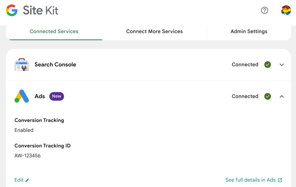Screen dimensions: 296x187
Task: Click the Site Kit title text
Action: coord(40,10)
